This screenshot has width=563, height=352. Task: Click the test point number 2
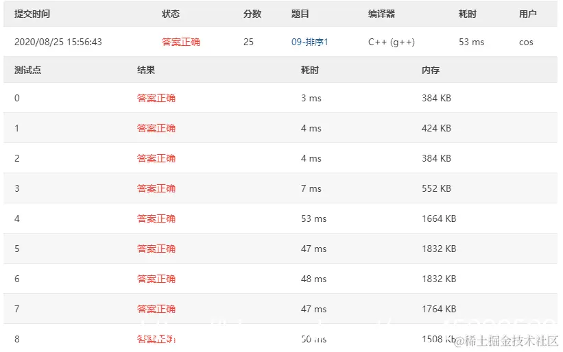click(17, 158)
